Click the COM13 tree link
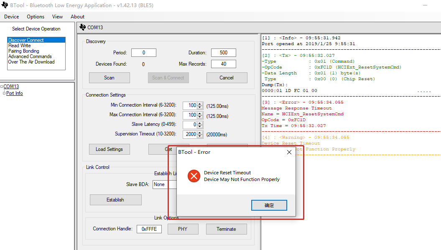441x250 pixels. 11,87
